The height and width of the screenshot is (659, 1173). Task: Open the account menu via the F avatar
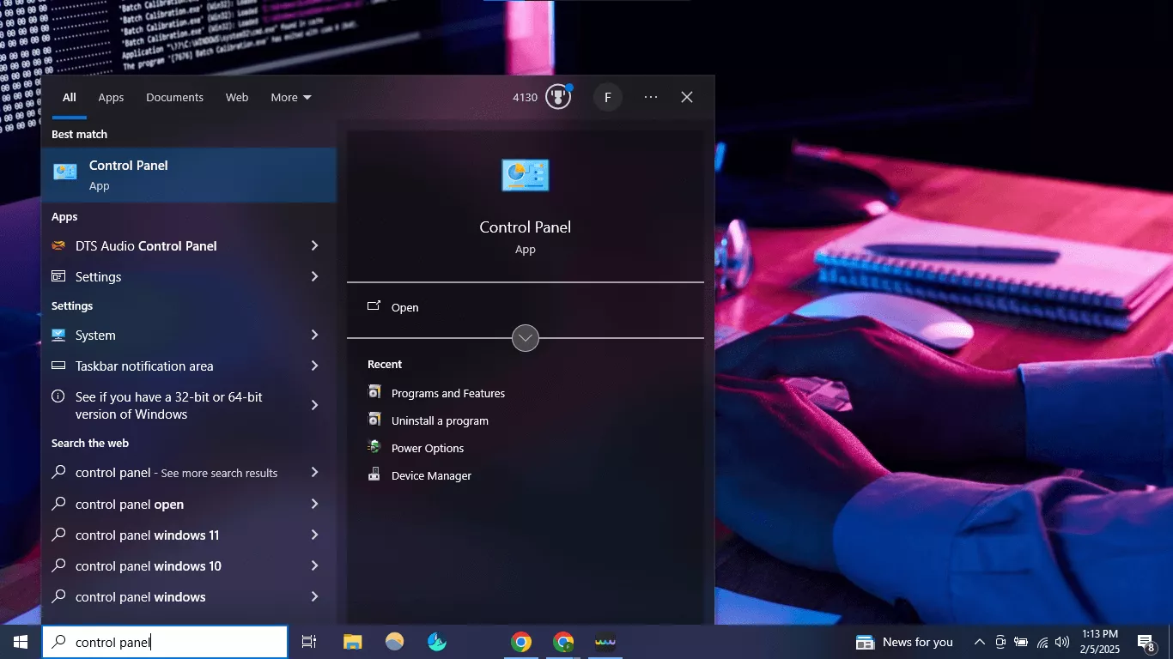[x=608, y=97]
